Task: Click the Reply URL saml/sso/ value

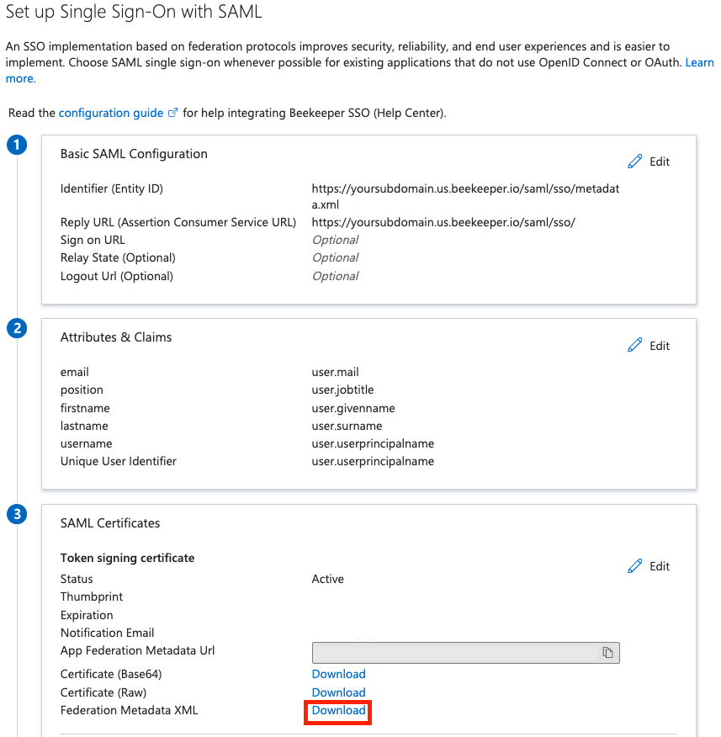Action: (x=443, y=222)
